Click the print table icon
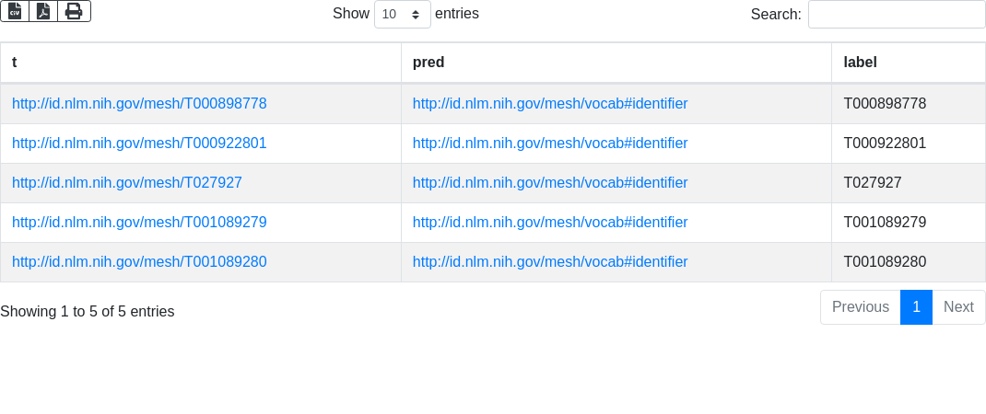986x414 pixels. [75, 11]
